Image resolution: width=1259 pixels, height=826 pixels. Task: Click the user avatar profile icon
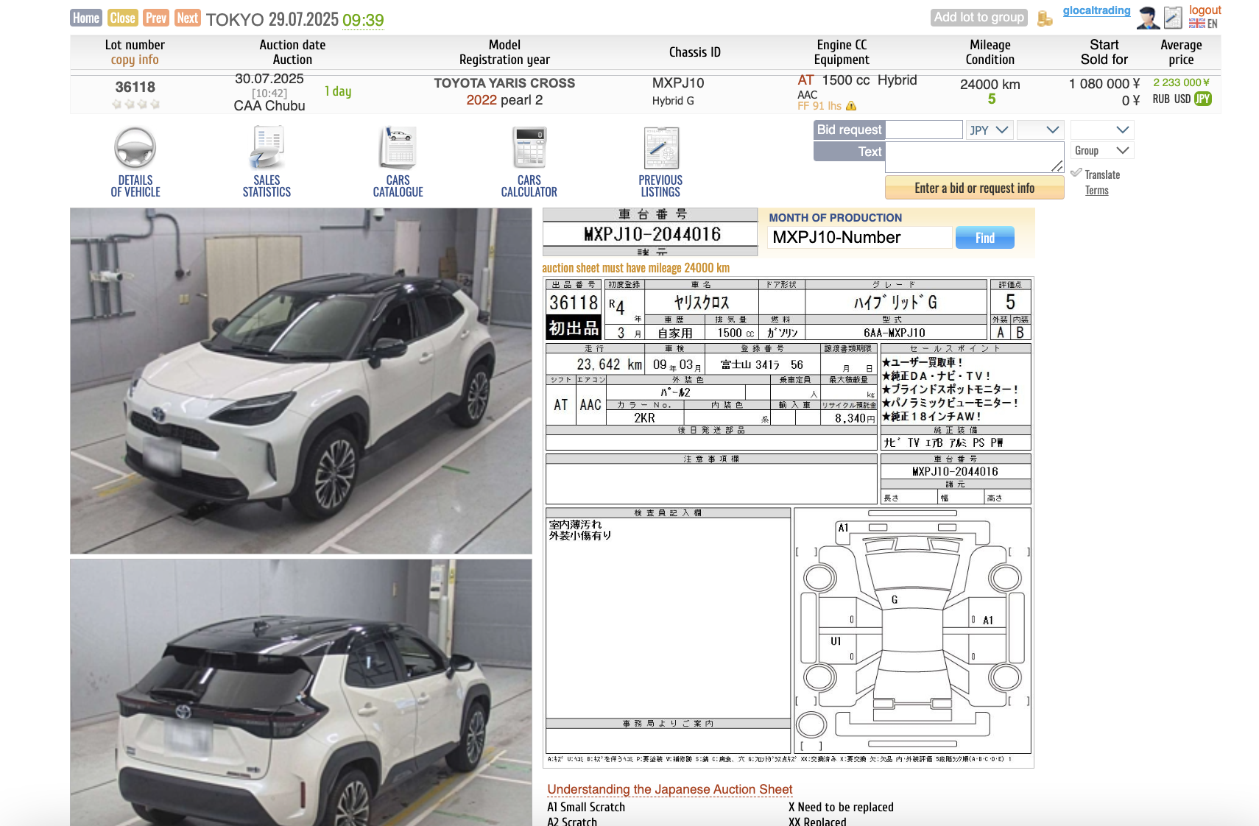[x=1148, y=18]
